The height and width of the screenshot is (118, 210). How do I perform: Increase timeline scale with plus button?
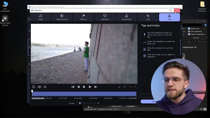pyautogui.click(x=98, y=103)
